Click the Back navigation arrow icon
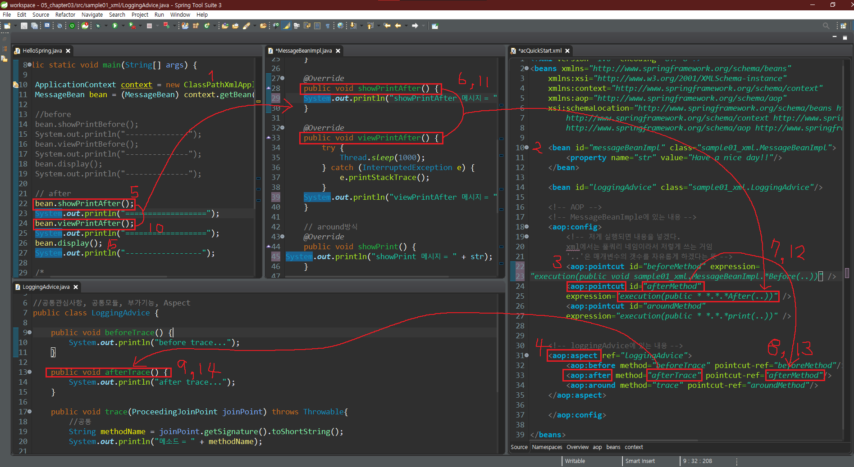 [x=397, y=26]
